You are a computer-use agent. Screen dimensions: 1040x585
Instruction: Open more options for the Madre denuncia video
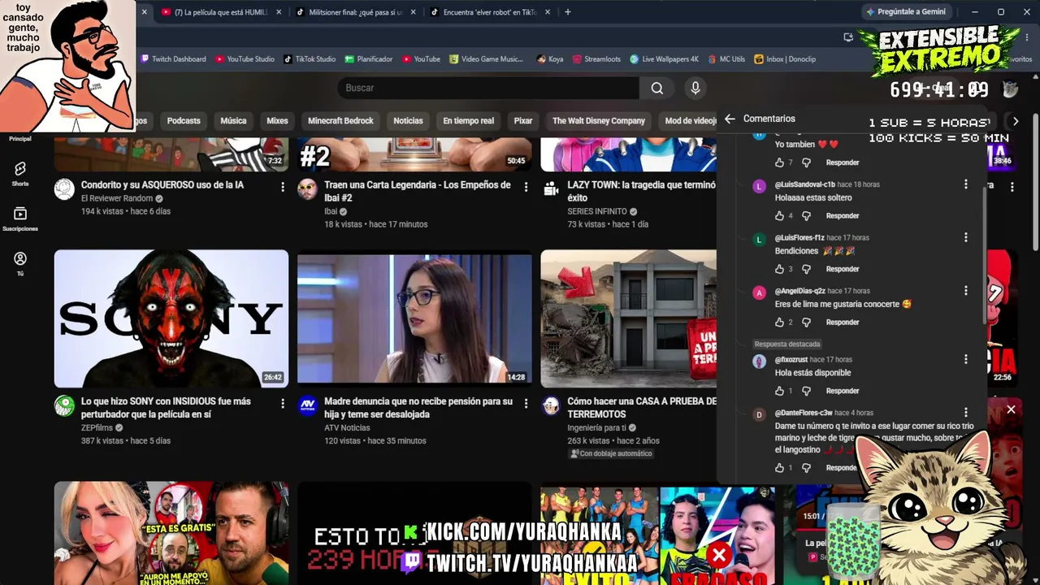(526, 403)
